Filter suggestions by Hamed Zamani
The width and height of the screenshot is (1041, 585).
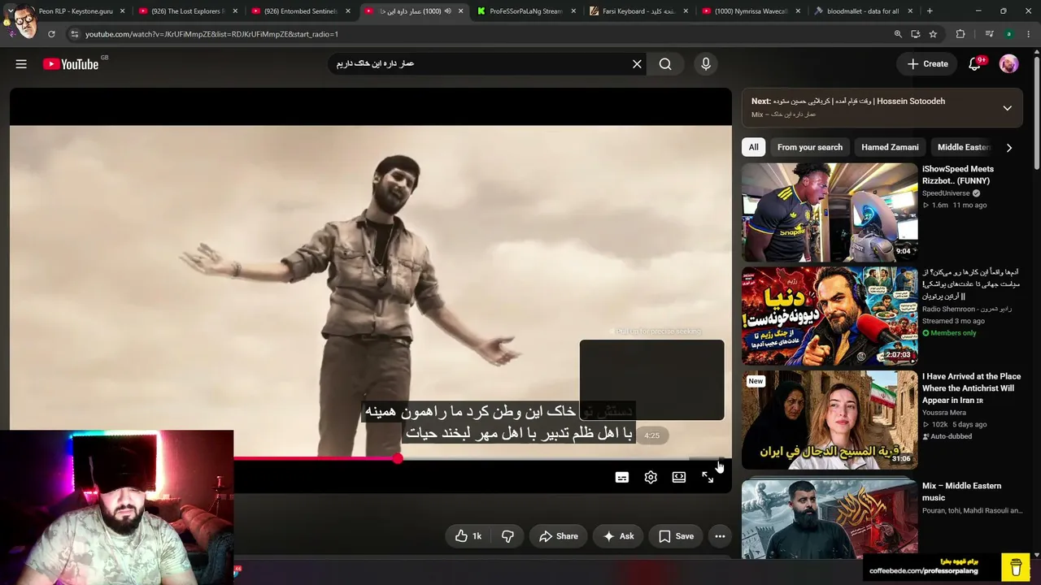tap(890, 147)
